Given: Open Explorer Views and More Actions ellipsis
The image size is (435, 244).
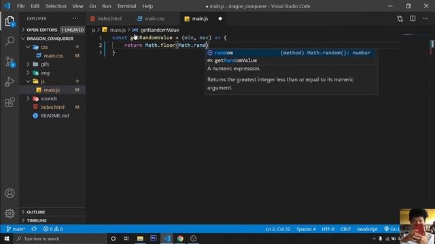Looking at the screenshot, I should click(x=75, y=18).
